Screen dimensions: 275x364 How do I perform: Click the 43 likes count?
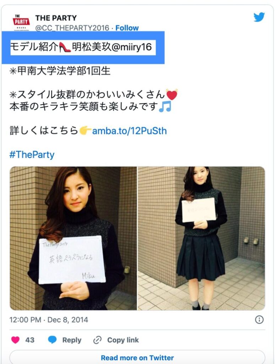tap(30, 340)
